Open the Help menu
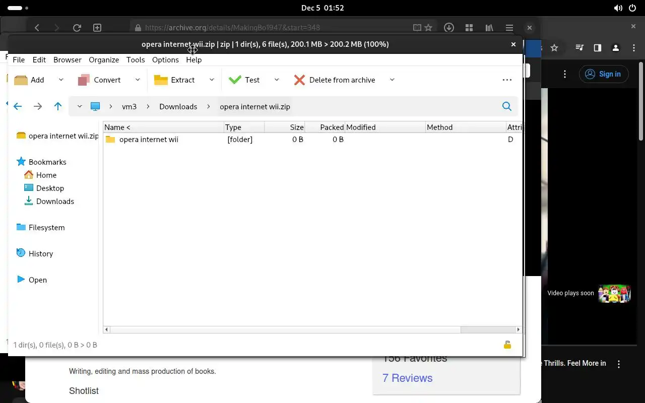The width and height of the screenshot is (645, 403). pyautogui.click(x=194, y=59)
